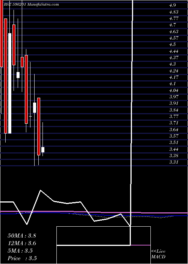Click the 4.04 price axis label
Screen dimensions: 188x264
tap(174, 91)
